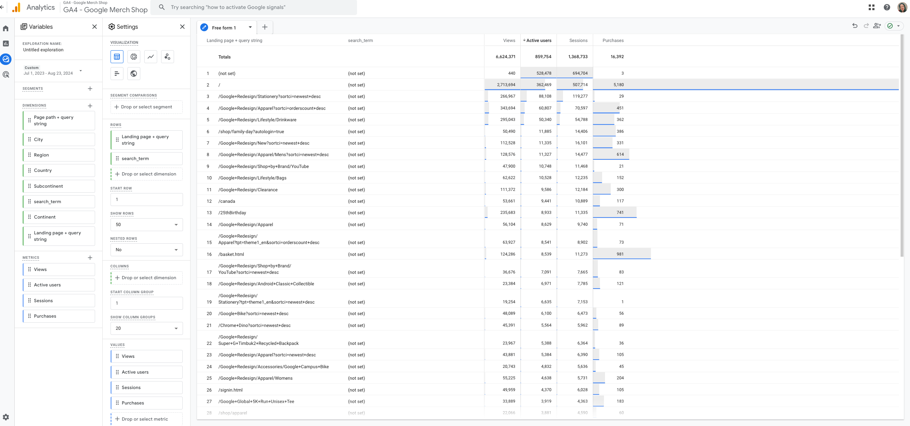Select the Bar chart visualization
Screen dimensions: 910x426
point(117,74)
